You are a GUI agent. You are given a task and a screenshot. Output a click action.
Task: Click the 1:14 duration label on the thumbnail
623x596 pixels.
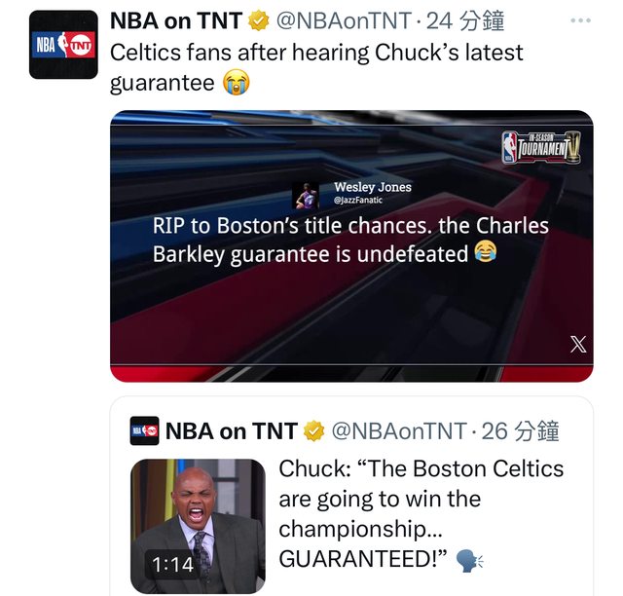172,563
